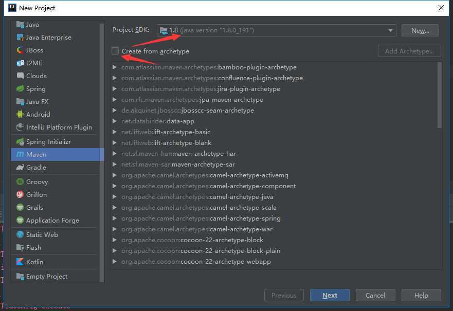Click the Empty Project folder icon
This screenshot has height=311, width=453.
20,277
